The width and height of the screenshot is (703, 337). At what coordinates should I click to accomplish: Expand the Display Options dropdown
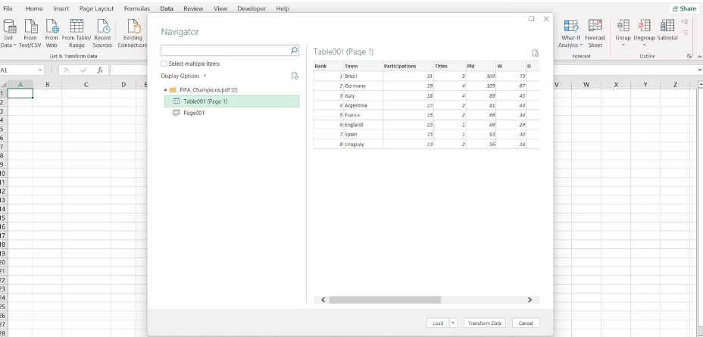[184, 76]
